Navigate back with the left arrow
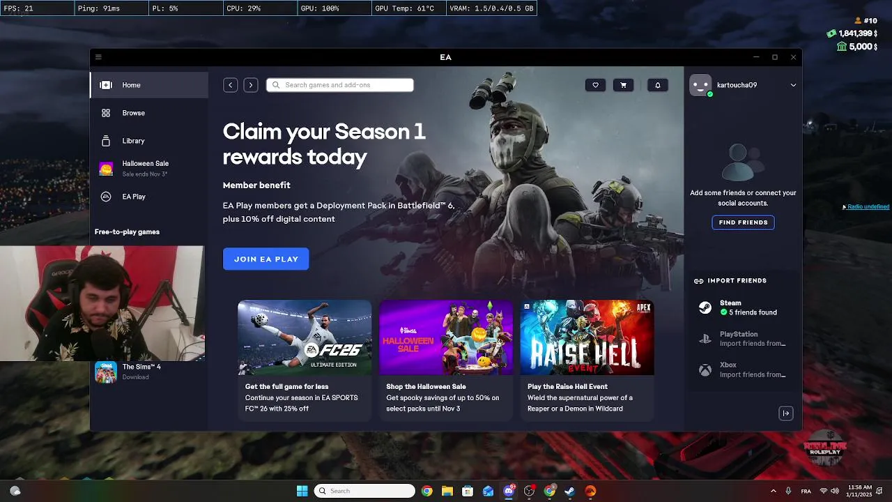Image resolution: width=892 pixels, height=502 pixels. pos(230,85)
